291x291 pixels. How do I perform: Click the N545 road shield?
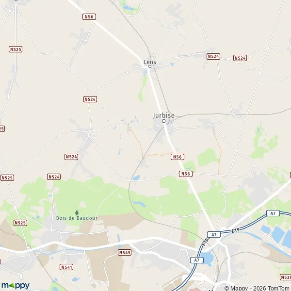[x=125, y=252]
